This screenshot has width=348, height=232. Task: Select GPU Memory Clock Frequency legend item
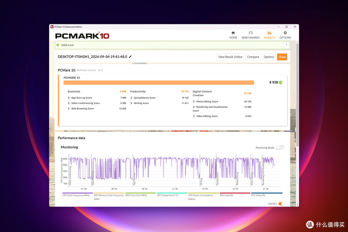(x=109, y=197)
